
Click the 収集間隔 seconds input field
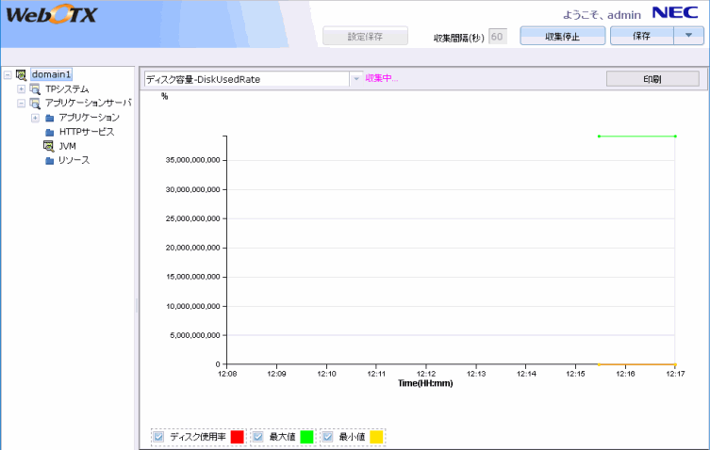tap(498, 37)
